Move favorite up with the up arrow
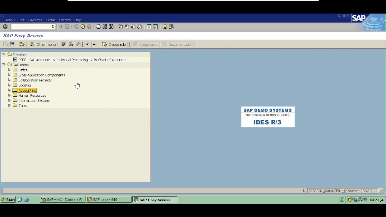This screenshot has height=217, width=386. [x=94, y=45]
